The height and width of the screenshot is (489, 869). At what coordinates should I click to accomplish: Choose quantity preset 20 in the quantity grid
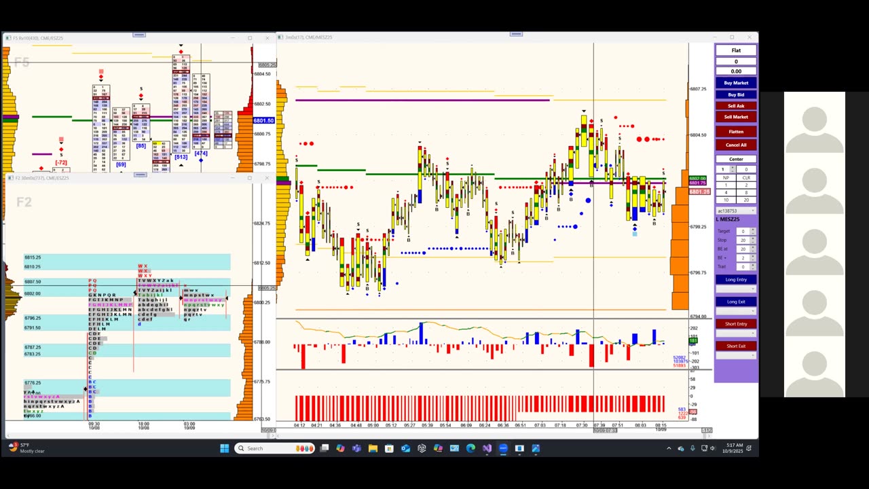(x=746, y=200)
